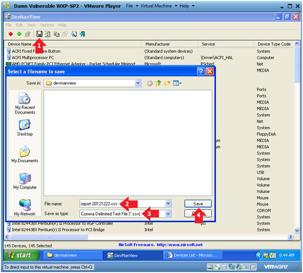This screenshot has height=273, width=303.
Task: Click the greyed Uninstall device toolbar icon
Action: point(28,34)
